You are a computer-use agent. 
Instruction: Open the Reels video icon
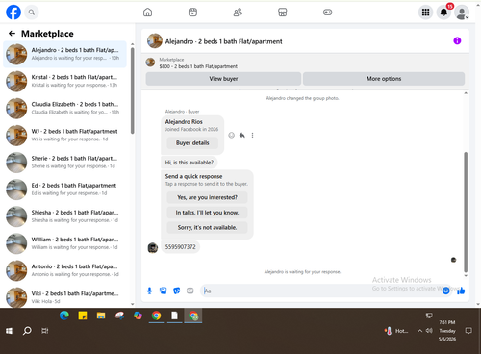(x=192, y=13)
